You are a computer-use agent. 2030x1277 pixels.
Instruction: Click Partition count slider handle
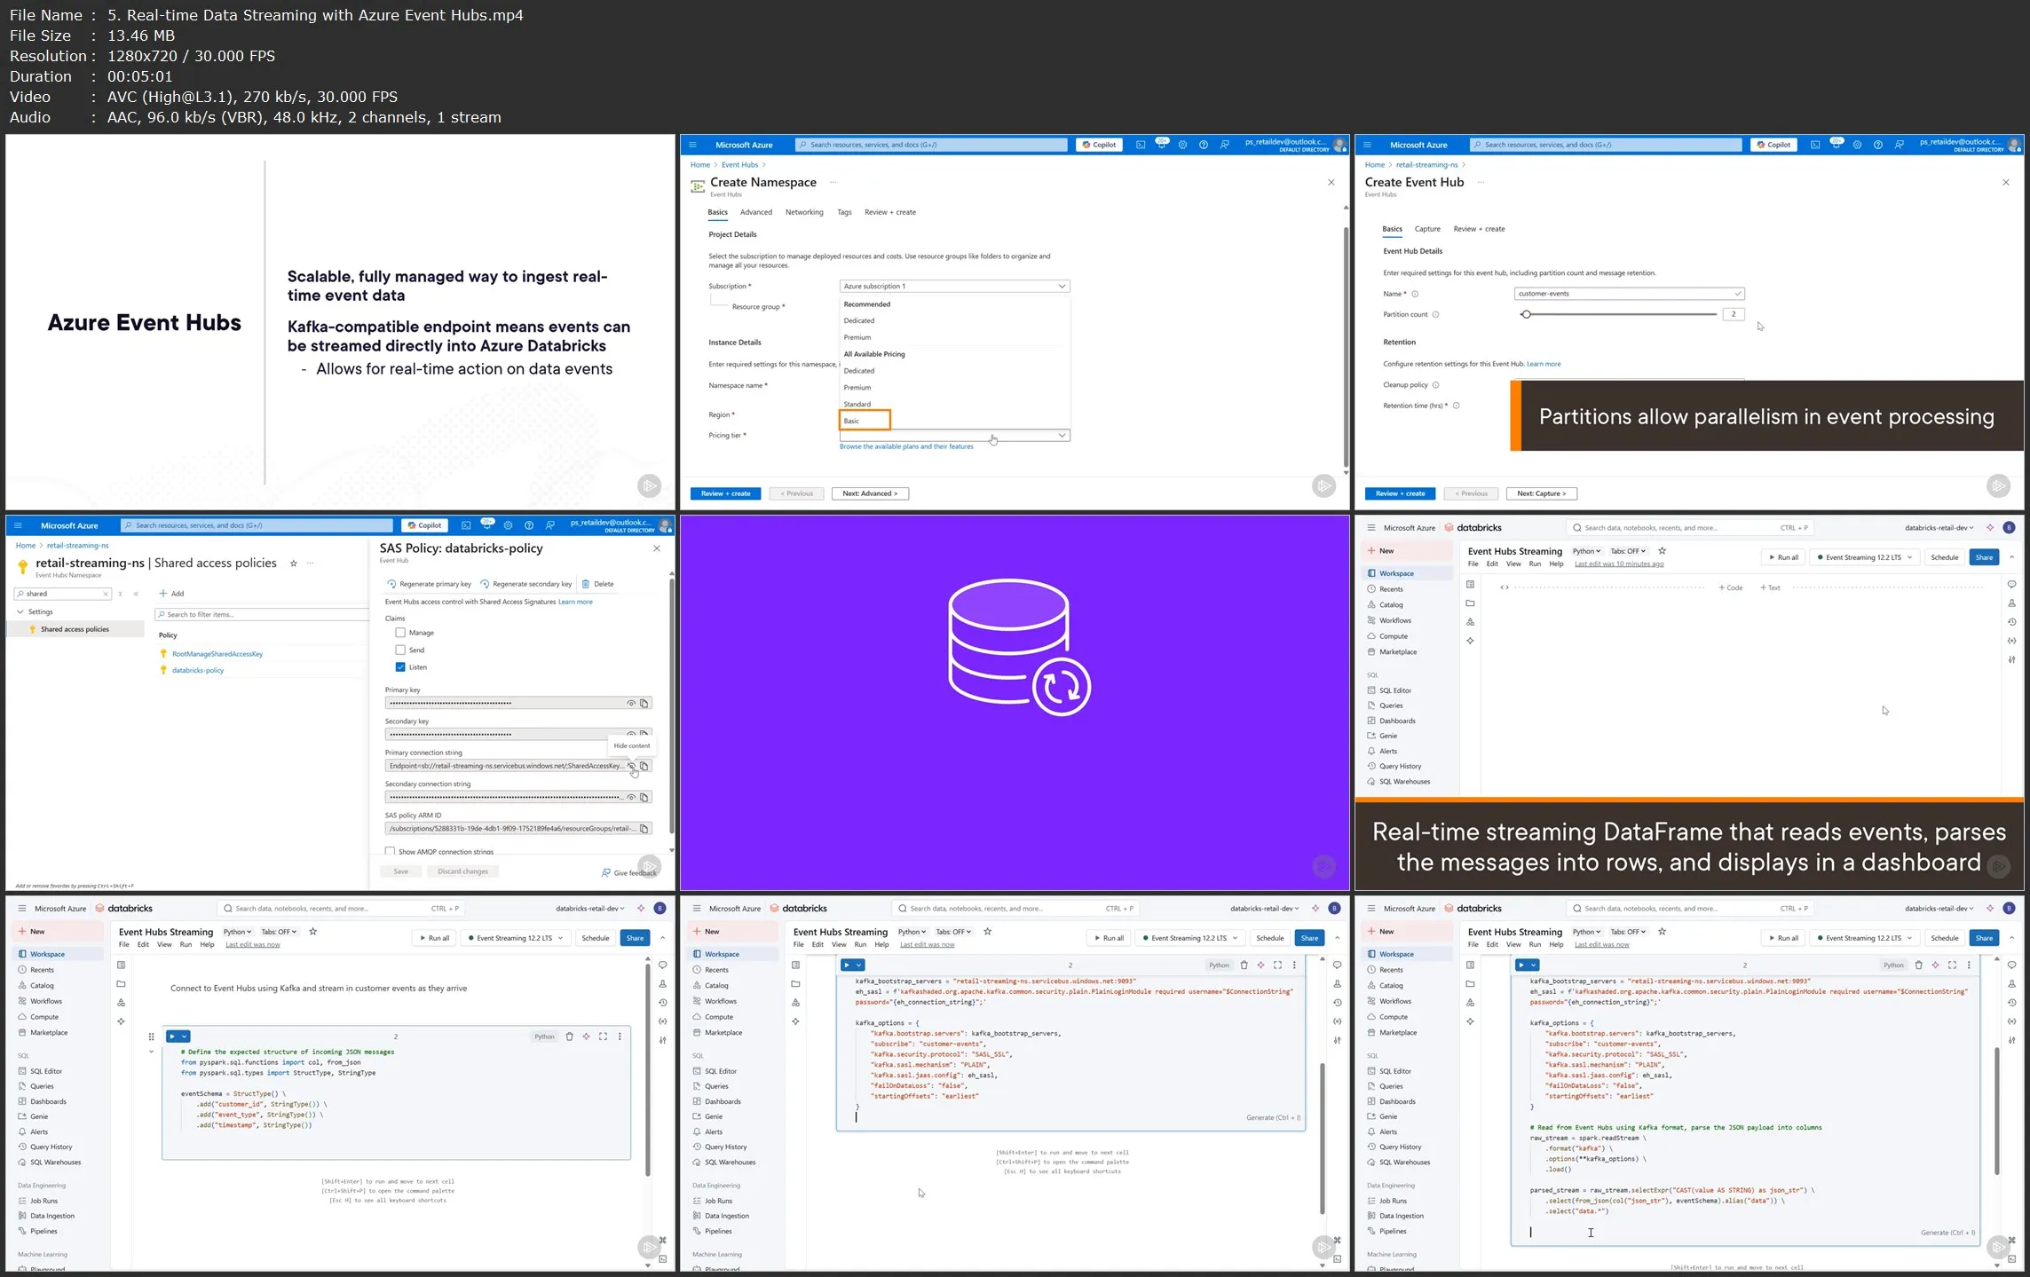pyautogui.click(x=1526, y=315)
